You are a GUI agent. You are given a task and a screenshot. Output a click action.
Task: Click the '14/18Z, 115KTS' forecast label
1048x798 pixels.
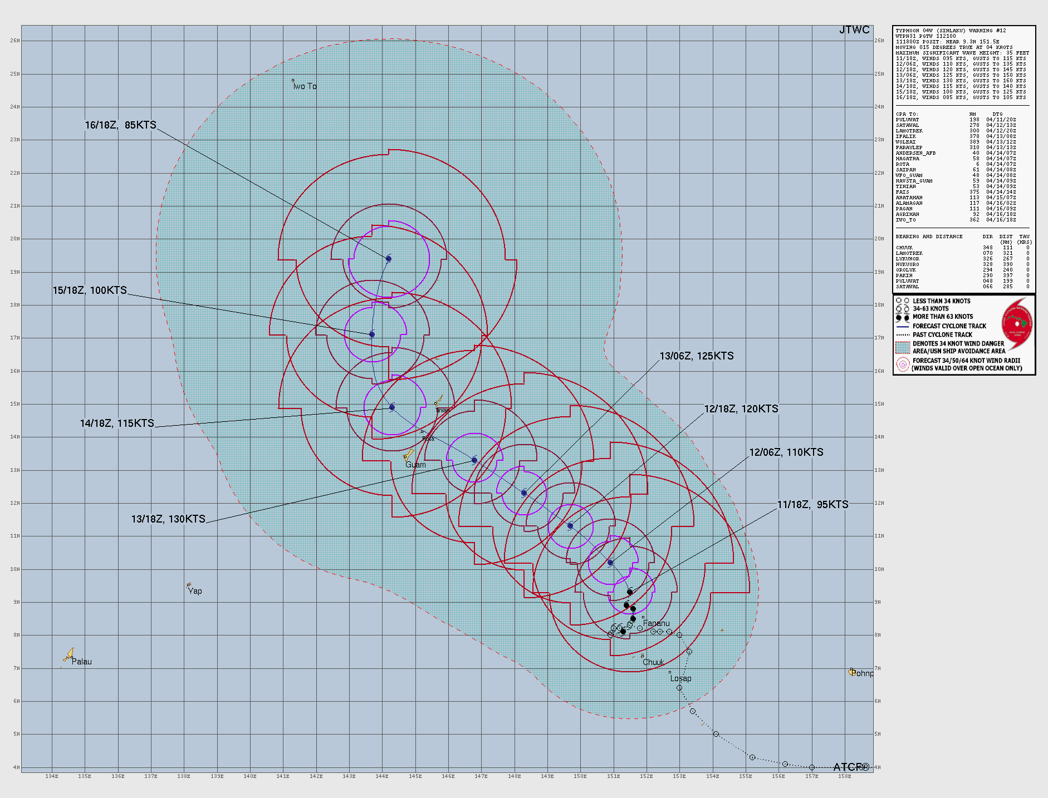tap(117, 423)
